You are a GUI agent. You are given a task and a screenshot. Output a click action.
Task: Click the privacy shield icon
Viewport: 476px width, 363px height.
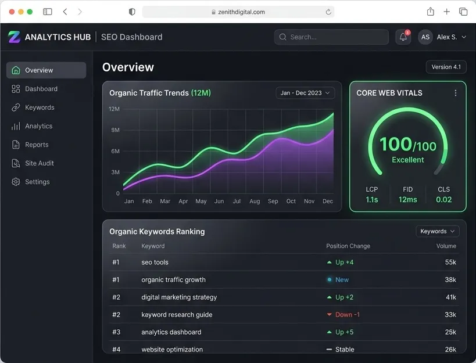(132, 12)
